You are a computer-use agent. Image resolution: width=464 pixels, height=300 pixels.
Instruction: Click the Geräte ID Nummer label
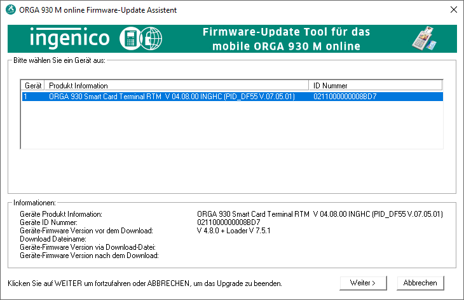pos(48,222)
